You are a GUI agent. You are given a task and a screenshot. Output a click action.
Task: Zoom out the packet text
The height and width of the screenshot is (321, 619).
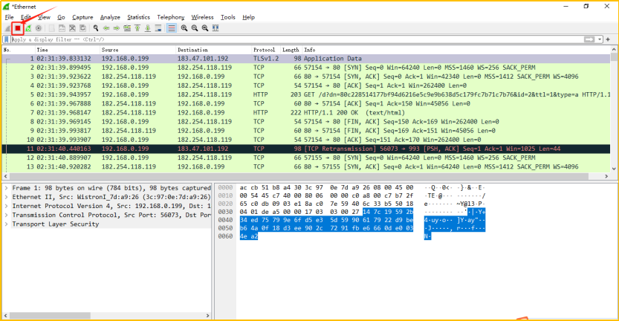(195, 27)
